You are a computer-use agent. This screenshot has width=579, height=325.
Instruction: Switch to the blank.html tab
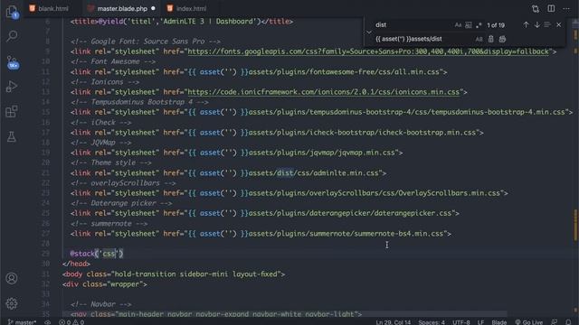pos(49,8)
